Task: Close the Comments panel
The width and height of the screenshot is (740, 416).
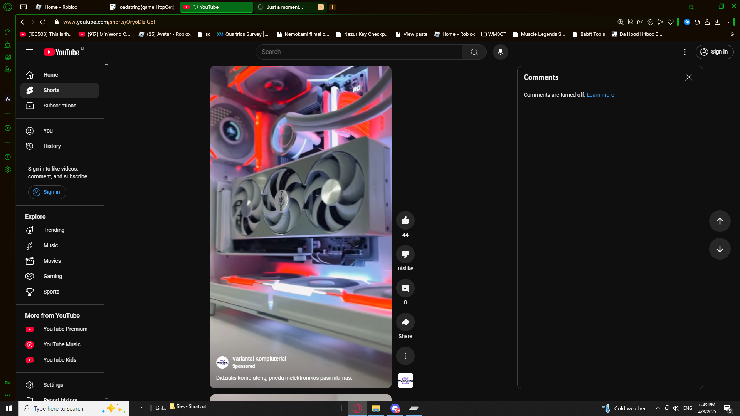Action: coord(688,77)
